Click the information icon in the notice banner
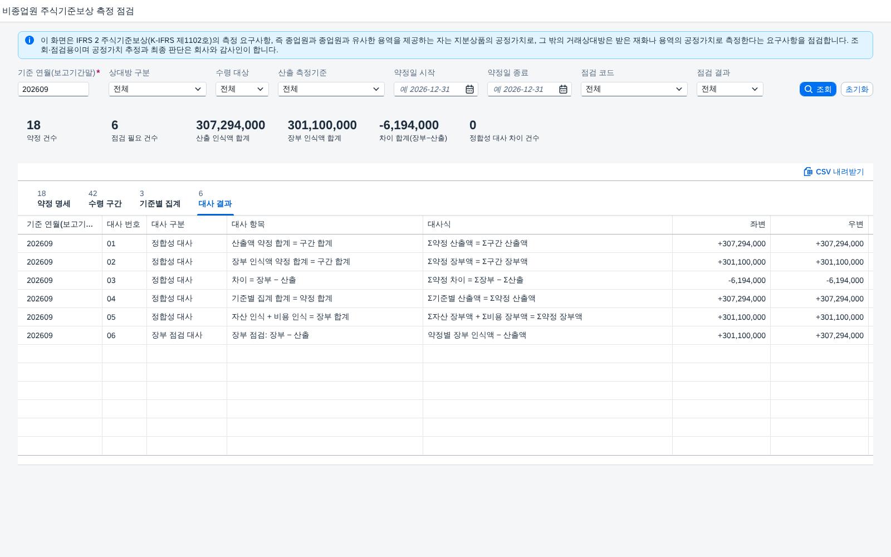The height and width of the screenshot is (557, 891). click(x=30, y=40)
